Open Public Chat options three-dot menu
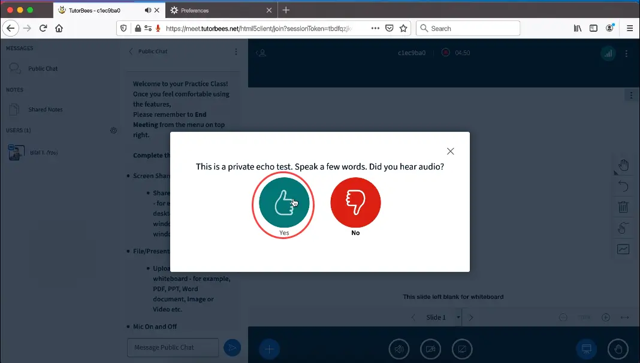The height and width of the screenshot is (363, 640). [236, 52]
